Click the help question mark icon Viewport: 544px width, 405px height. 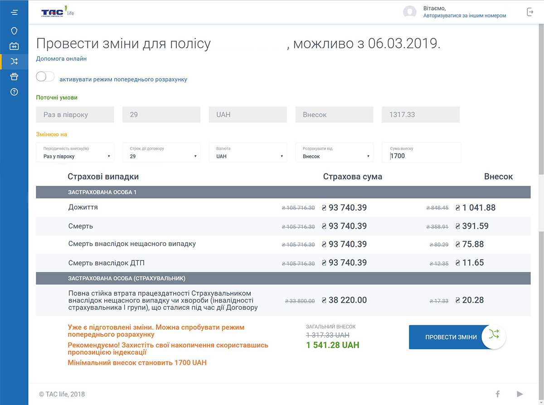pos(14,92)
